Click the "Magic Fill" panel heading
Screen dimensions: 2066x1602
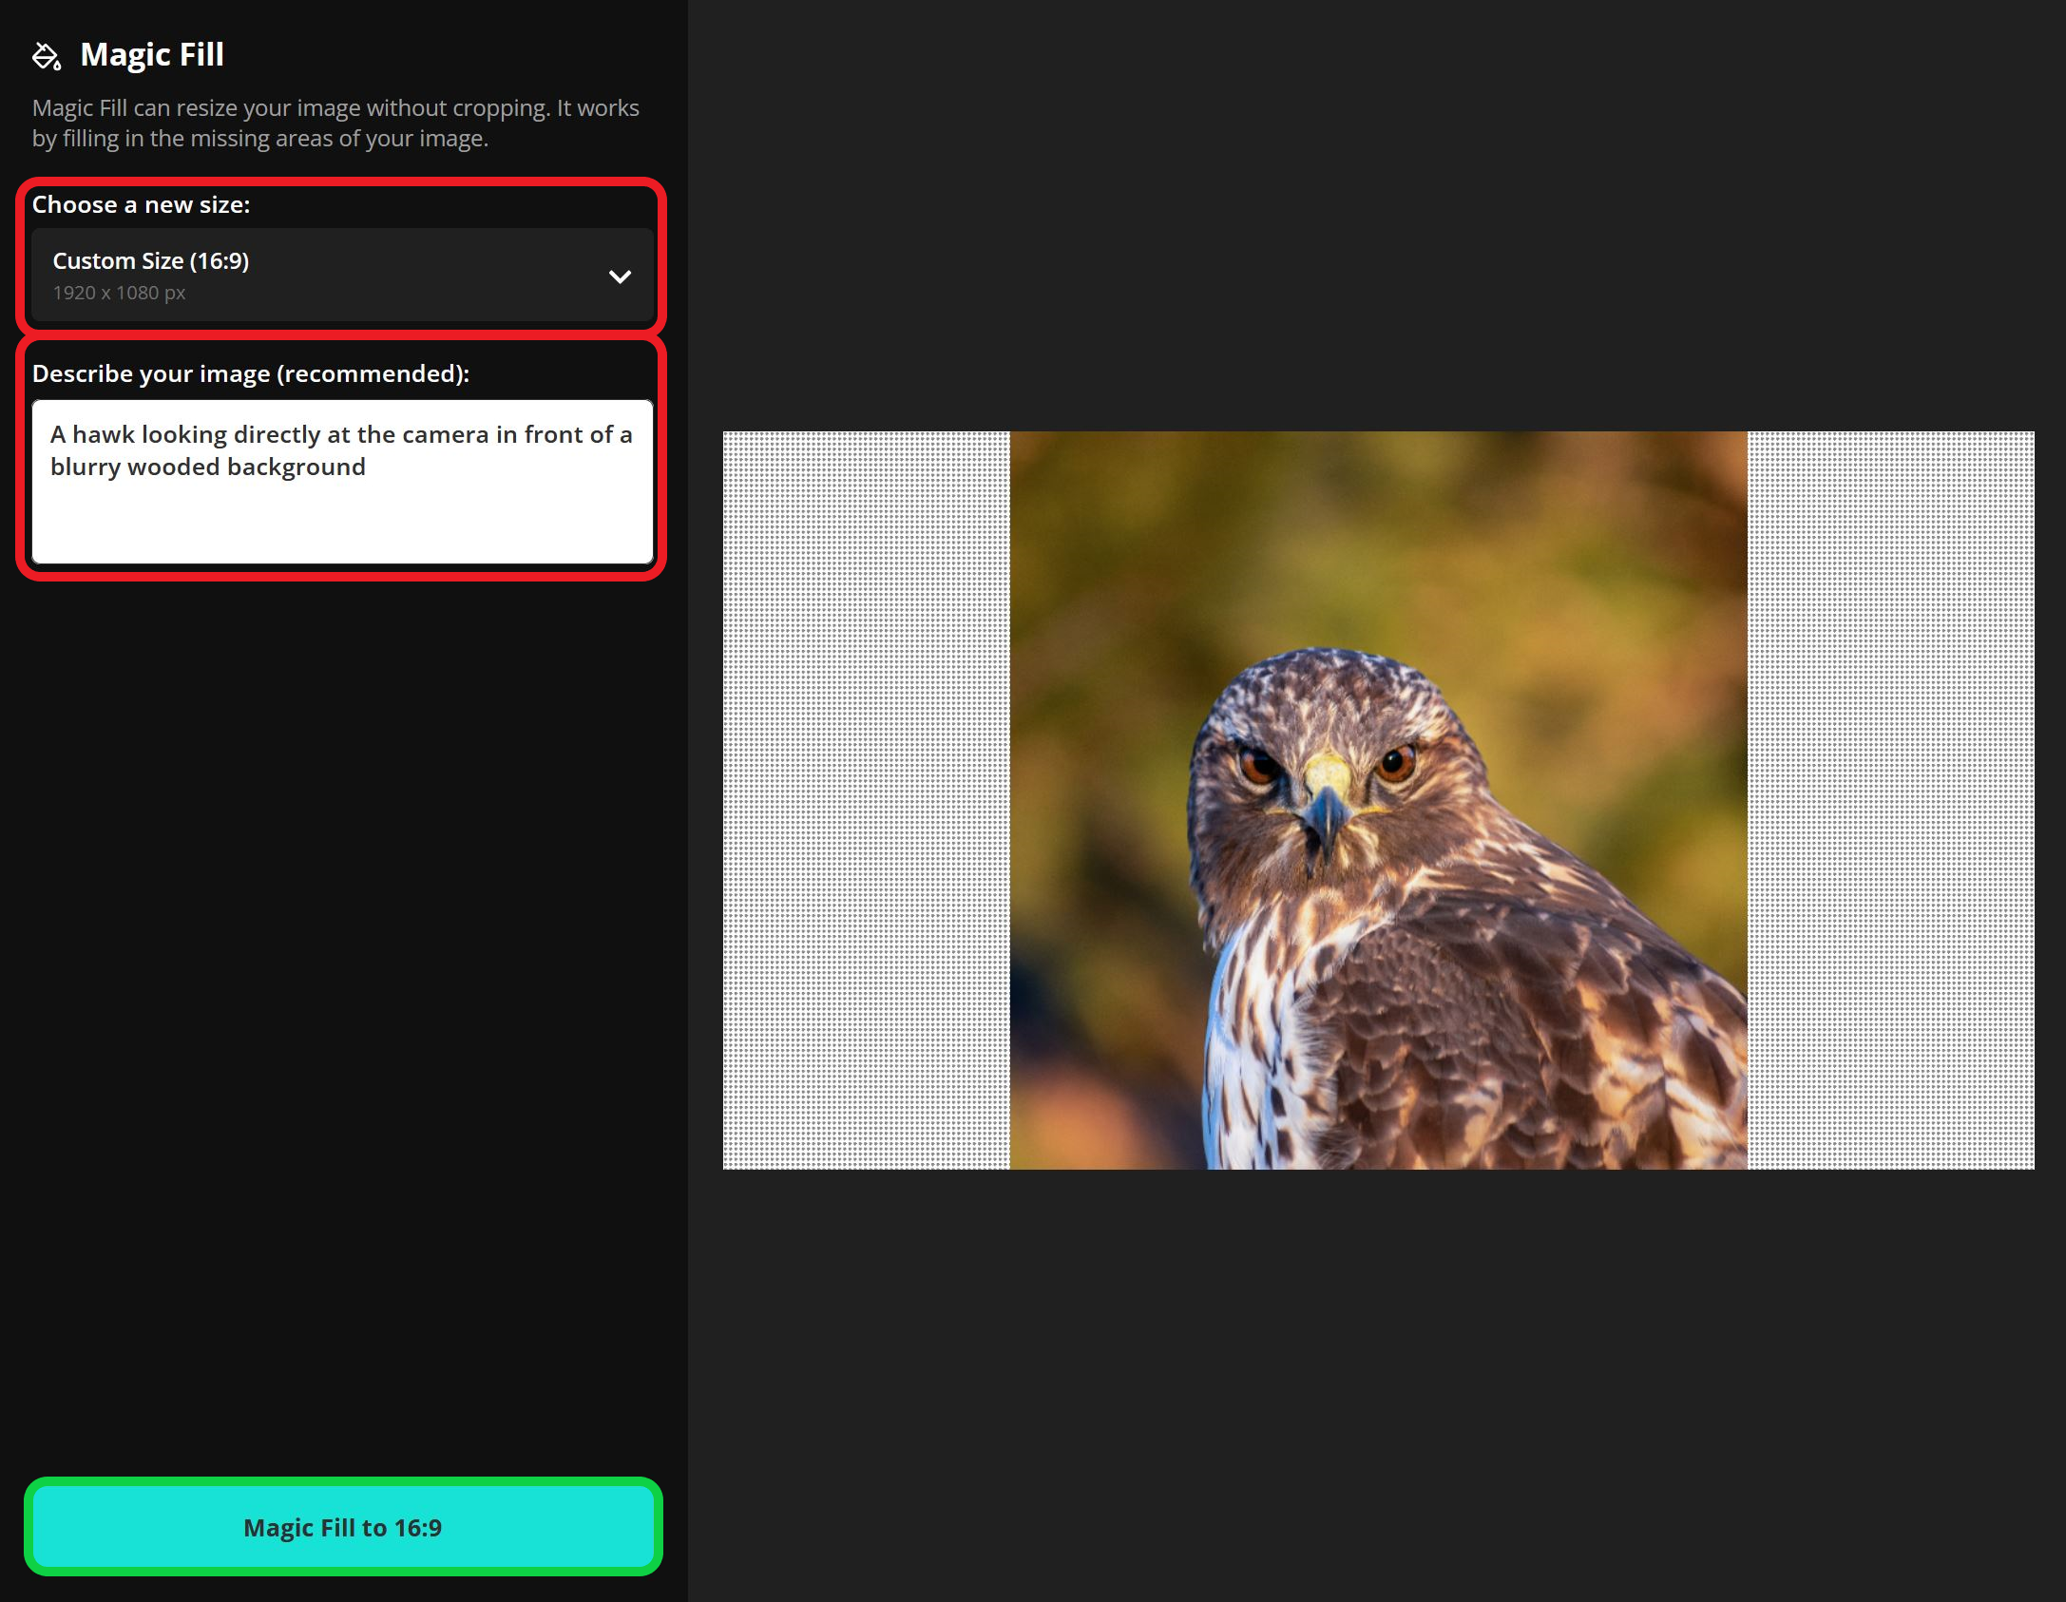(152, 55)
